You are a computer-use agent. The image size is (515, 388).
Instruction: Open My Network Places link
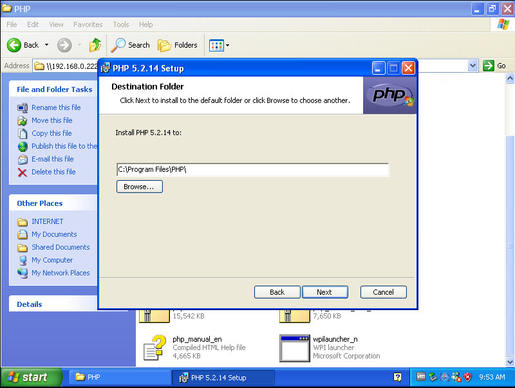pos(61,273)
